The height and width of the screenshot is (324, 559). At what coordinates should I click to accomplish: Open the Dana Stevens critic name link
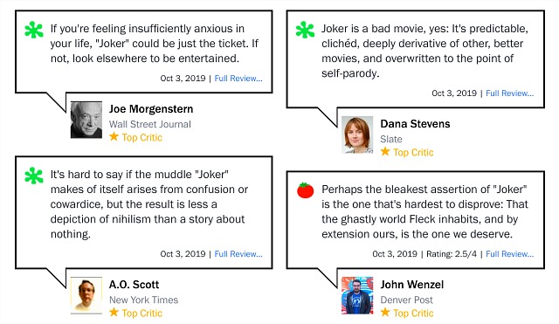point(416,124)
